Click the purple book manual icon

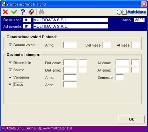click(x=31, y=12)
